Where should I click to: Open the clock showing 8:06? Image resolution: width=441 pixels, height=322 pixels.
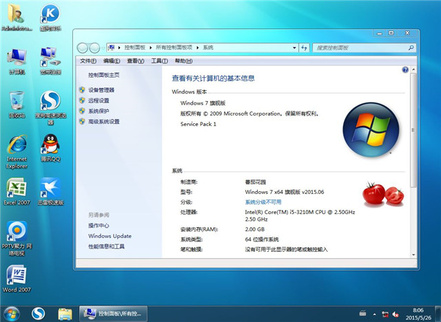(418, 314)
